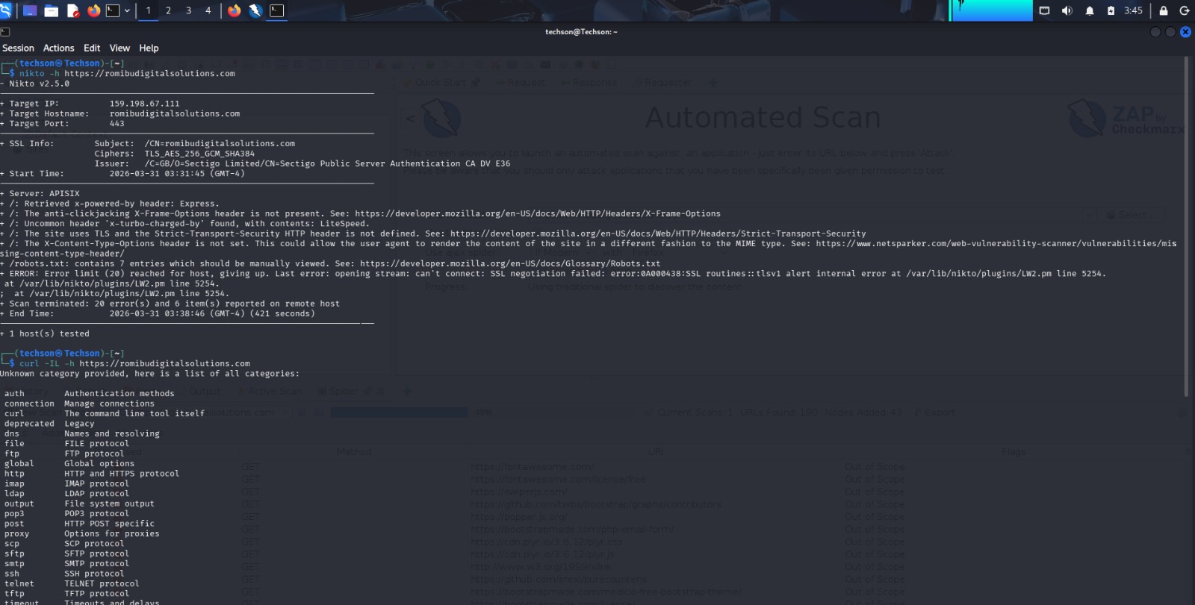Click Export button in ZAP window
Screen dimensions: 1195x605
pyautogui.click(x=934, y=412)
